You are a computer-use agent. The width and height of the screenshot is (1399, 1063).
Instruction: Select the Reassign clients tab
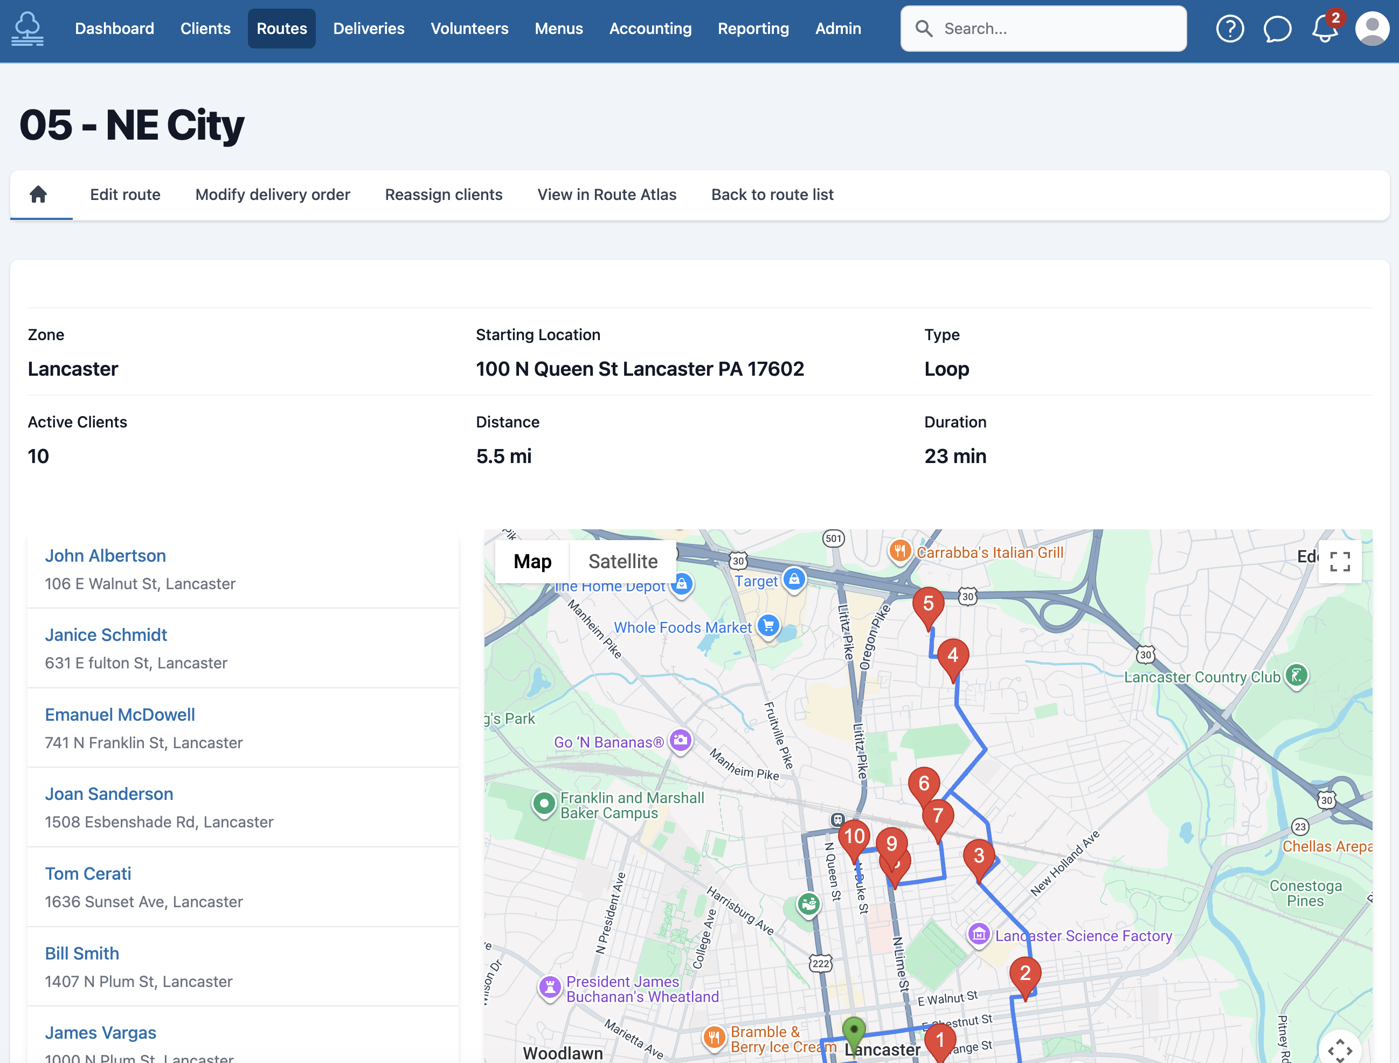click(x=444, y=194)
